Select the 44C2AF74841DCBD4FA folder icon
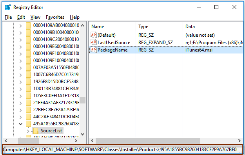 coord(28,117)
